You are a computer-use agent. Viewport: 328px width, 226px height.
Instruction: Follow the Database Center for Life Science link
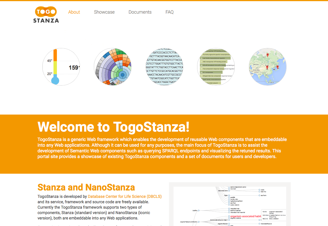click(x=125, y=196)
